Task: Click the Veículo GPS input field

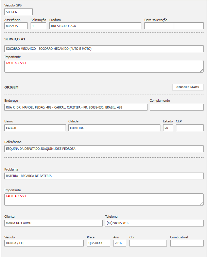Action: click(18, 12)
